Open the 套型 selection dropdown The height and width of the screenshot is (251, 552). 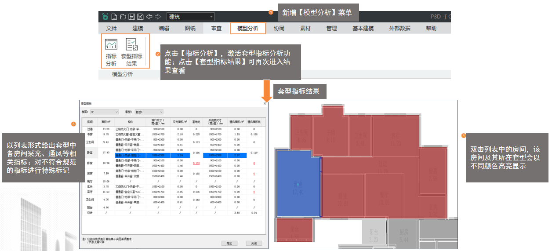point(149,112)
